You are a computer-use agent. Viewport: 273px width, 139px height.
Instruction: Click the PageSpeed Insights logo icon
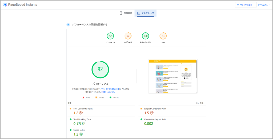(x=5, y=5)
